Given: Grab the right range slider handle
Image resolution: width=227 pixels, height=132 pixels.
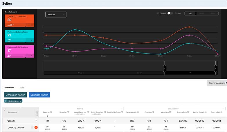Looking at the screenshot, I should 216,68.
